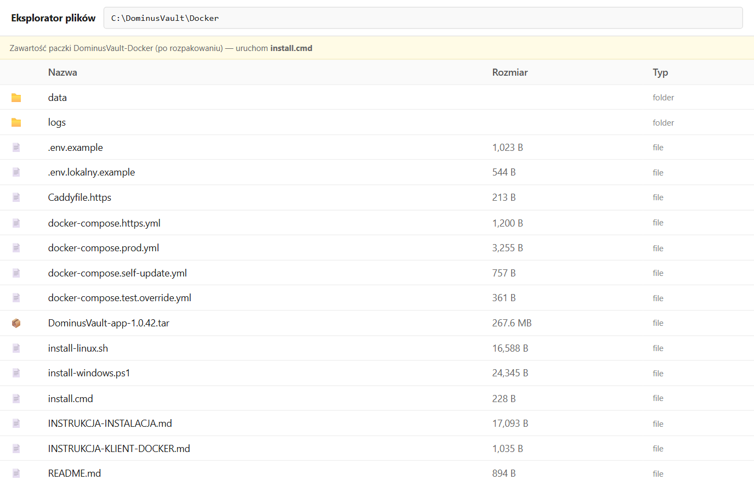Click the 16,588 B size value
The width and height of the screenshot is (754, 480).
(x=511, y=348)
